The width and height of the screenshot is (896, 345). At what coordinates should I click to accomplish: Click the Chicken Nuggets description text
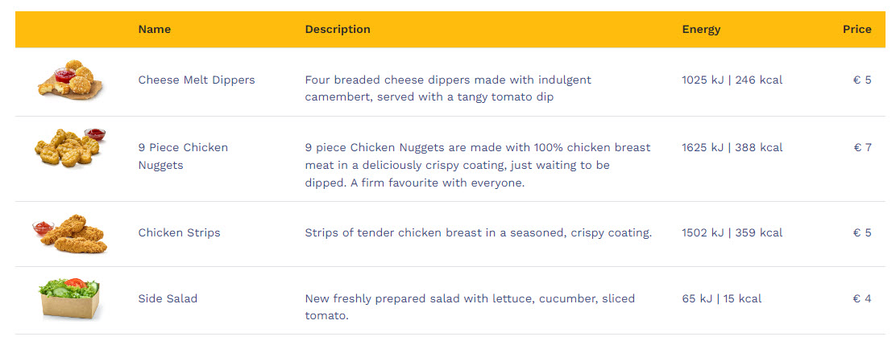478,165
